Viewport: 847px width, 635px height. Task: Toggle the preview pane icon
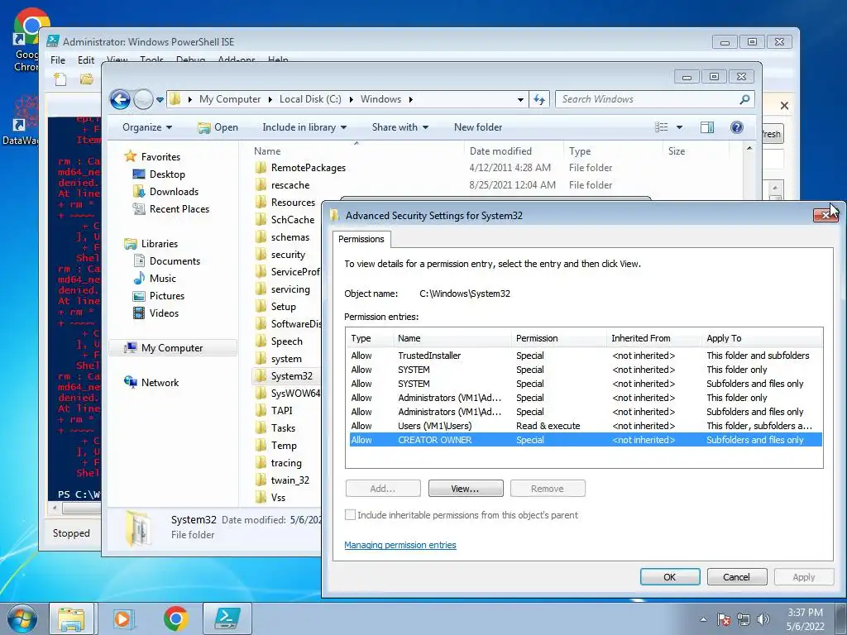pyautogui.click(x=707, y=127)
